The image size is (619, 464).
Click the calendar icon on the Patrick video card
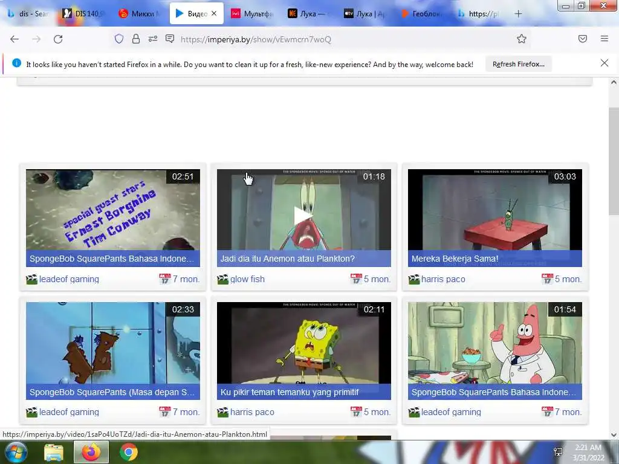pyautogui.click(x=547, y=412)
